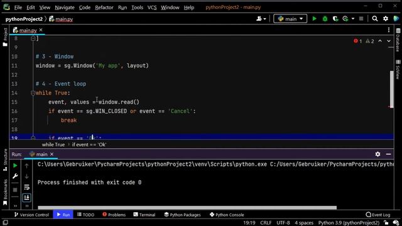The width and height of the screenshot is (402, 226).
Task: Click the 19:19 caret position in status bar
Action: (x=249, y=223)
